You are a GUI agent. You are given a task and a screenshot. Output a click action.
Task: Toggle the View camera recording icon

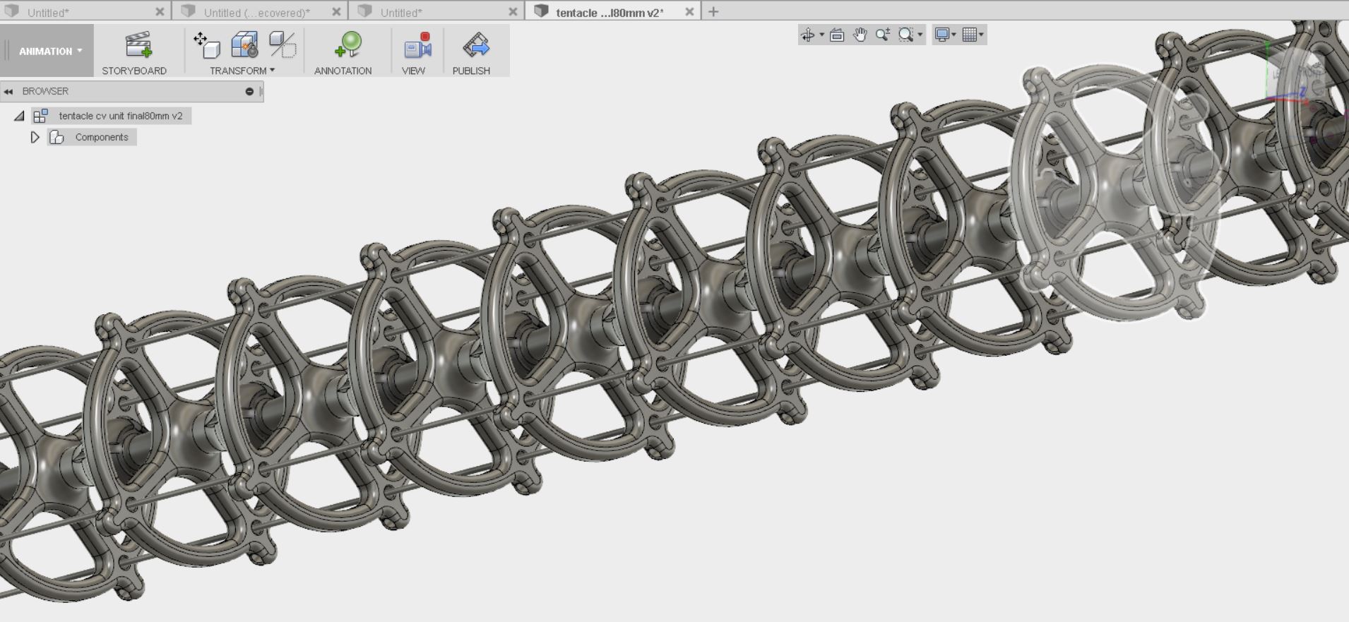417,45
